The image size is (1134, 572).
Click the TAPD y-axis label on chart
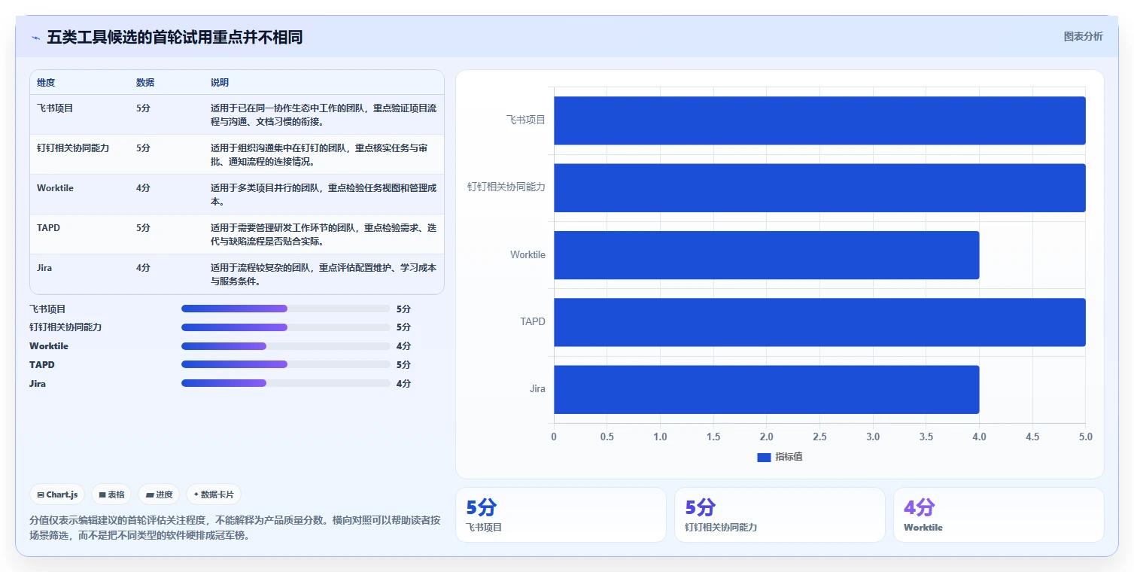[x=533, y=322]
